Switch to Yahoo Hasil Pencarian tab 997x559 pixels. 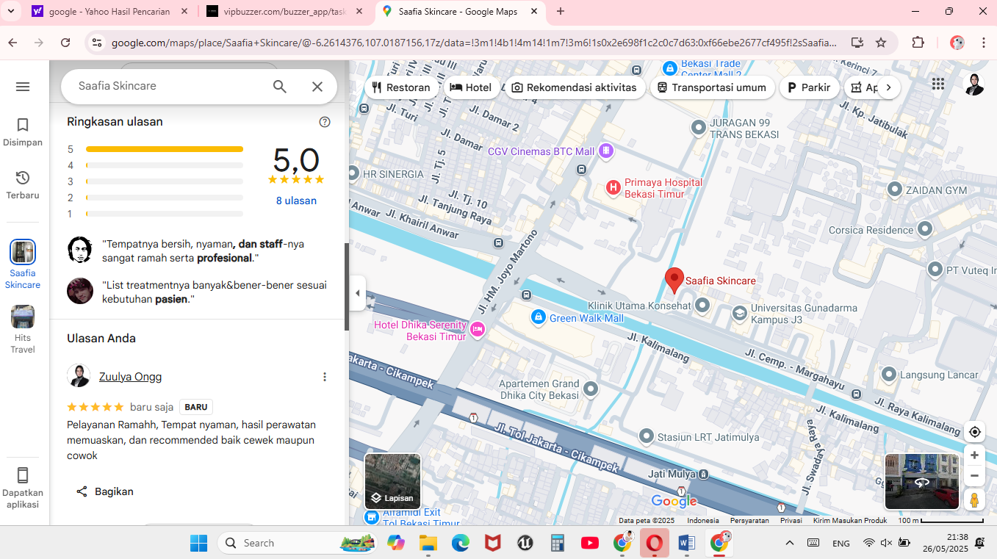[x=110, y=12]
